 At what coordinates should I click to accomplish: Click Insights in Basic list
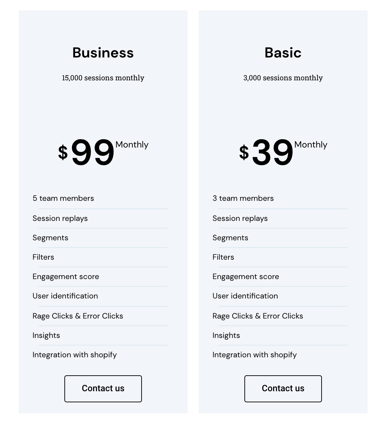click(x=226, y=335)
